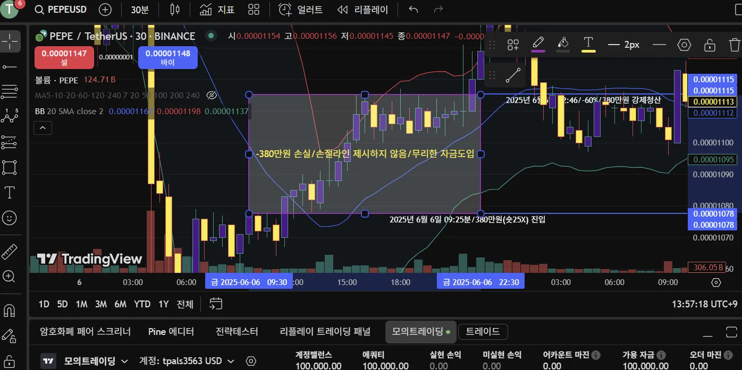The image size is (742, 370).
Task: Switch to 암호화폐 페어 스크리너 tab
Action: click(86, 332)
